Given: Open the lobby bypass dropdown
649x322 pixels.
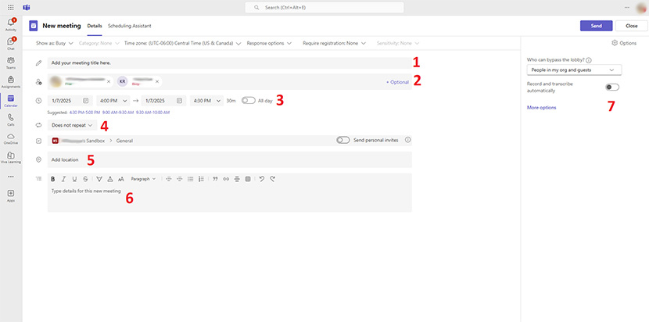Looking at the screenshot, I should click(570, 70).
